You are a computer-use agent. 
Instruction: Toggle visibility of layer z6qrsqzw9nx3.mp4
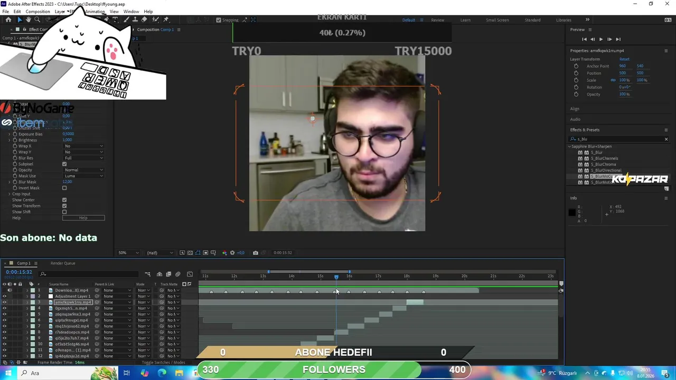[4, 314]
